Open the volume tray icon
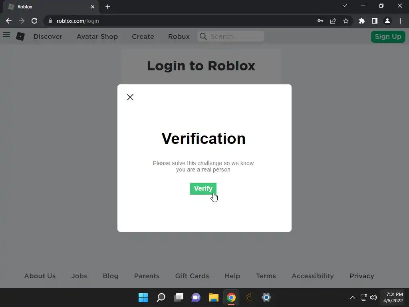Image resolution: width=409 pixels, height=307 pixels. 373,297
